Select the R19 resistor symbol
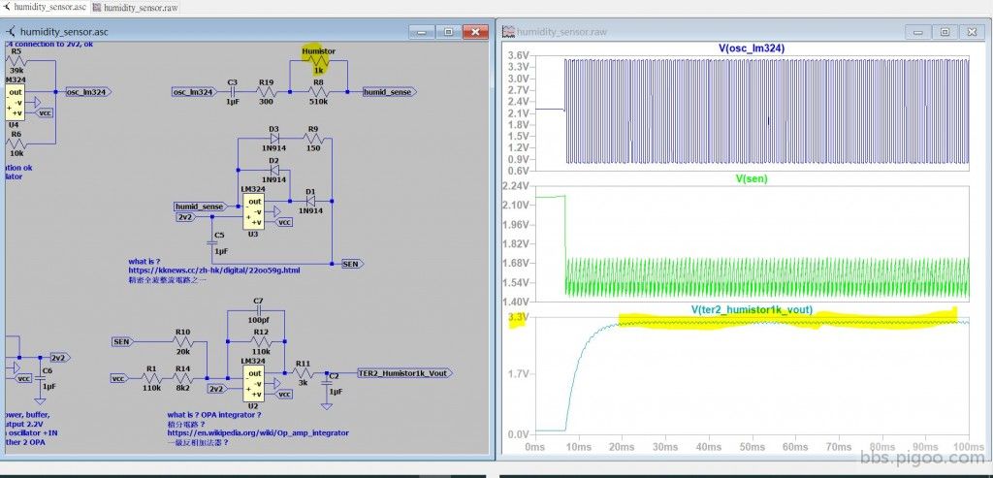 266,92
